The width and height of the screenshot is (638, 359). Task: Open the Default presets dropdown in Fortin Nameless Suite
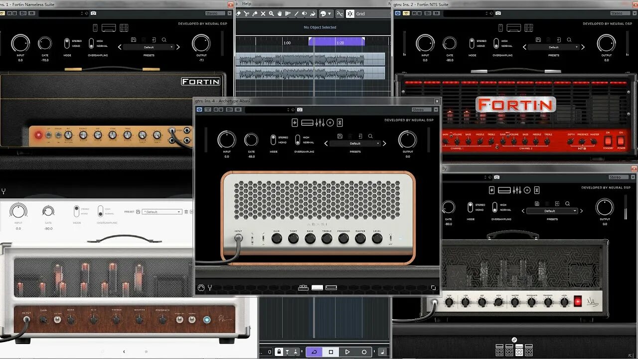point(149,47)
